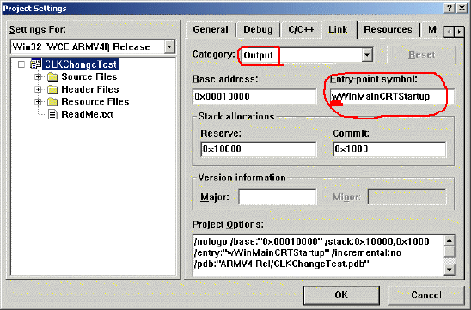471x310 pixels.
Task: Click the Category Output combo box
Action: click(x=306, y=55)
